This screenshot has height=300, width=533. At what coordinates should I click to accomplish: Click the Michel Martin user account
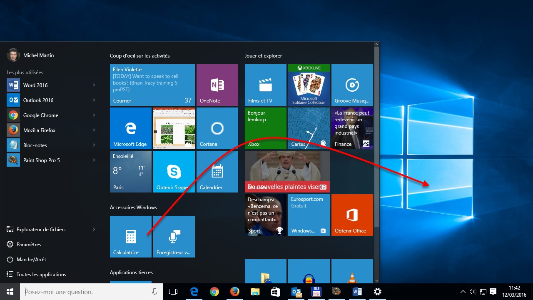[x=38, y=55]
